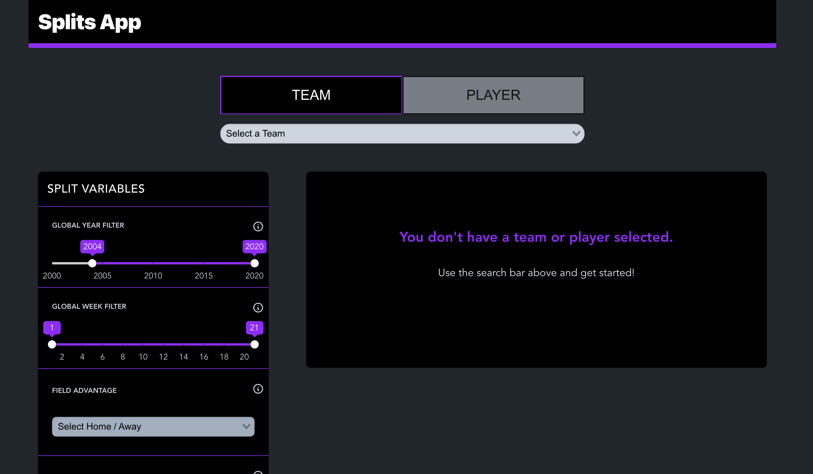The height and width of the screenshot is (474, 813).
Task: Open Field Advantage info icon
Action: (258, 389)
